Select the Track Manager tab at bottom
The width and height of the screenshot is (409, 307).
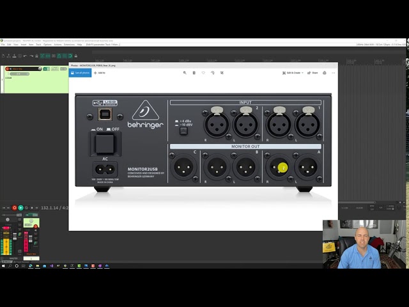[22, 262]
